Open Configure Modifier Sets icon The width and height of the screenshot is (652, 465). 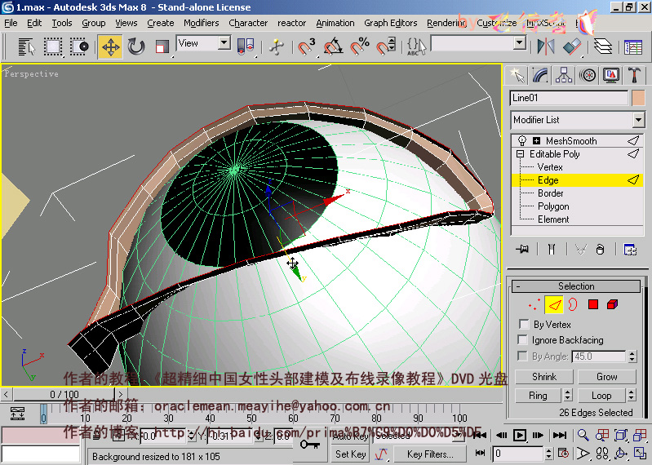(x=631, y=250)
